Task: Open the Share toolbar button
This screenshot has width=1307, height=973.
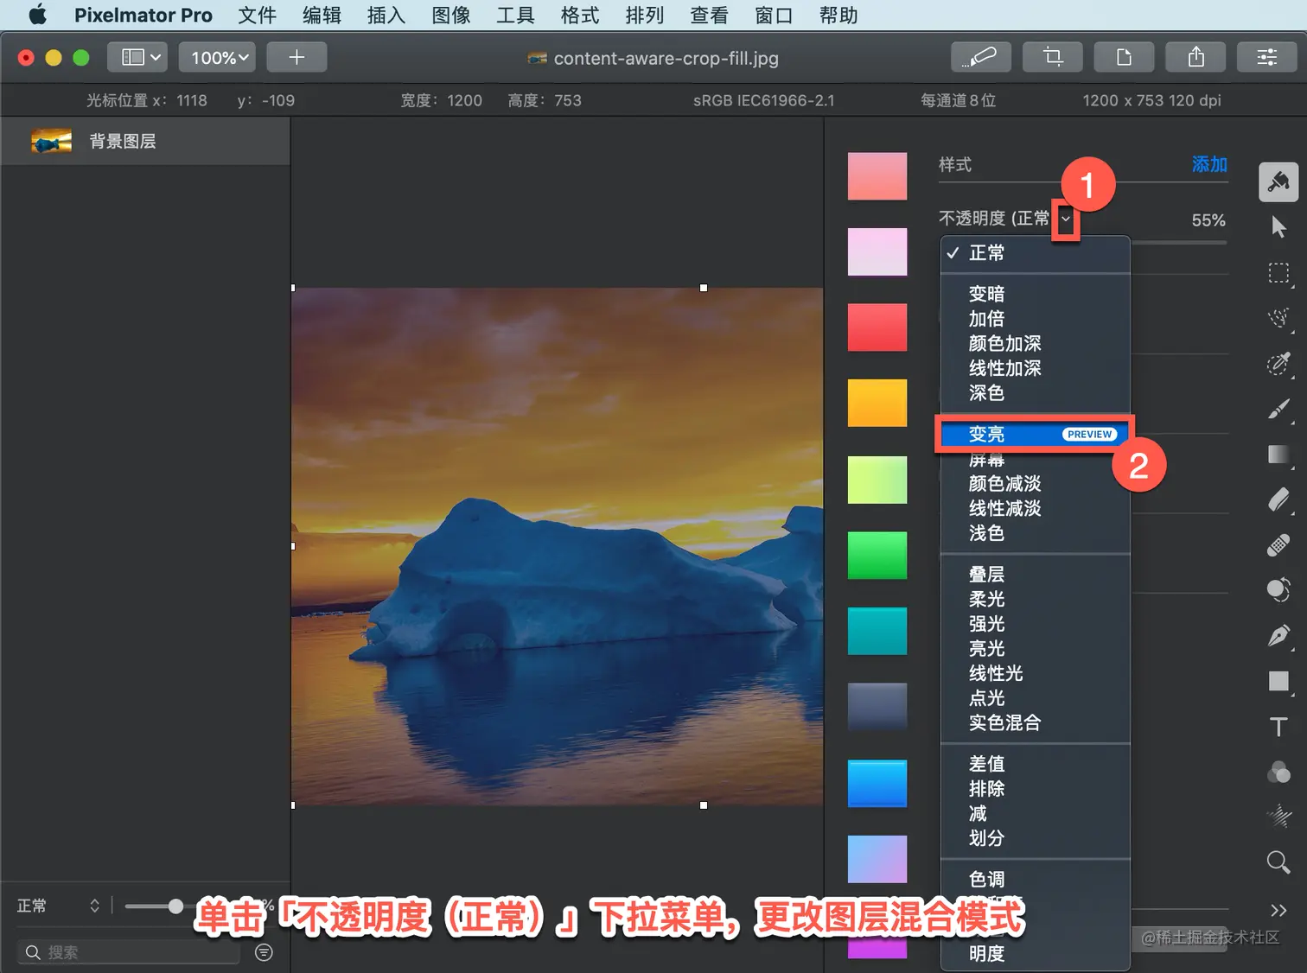Action: [x=1195, y=57]
